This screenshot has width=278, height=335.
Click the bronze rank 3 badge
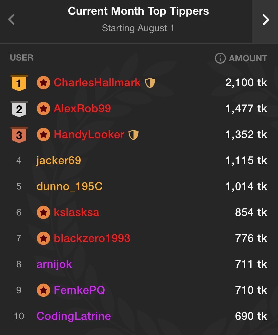19,135
